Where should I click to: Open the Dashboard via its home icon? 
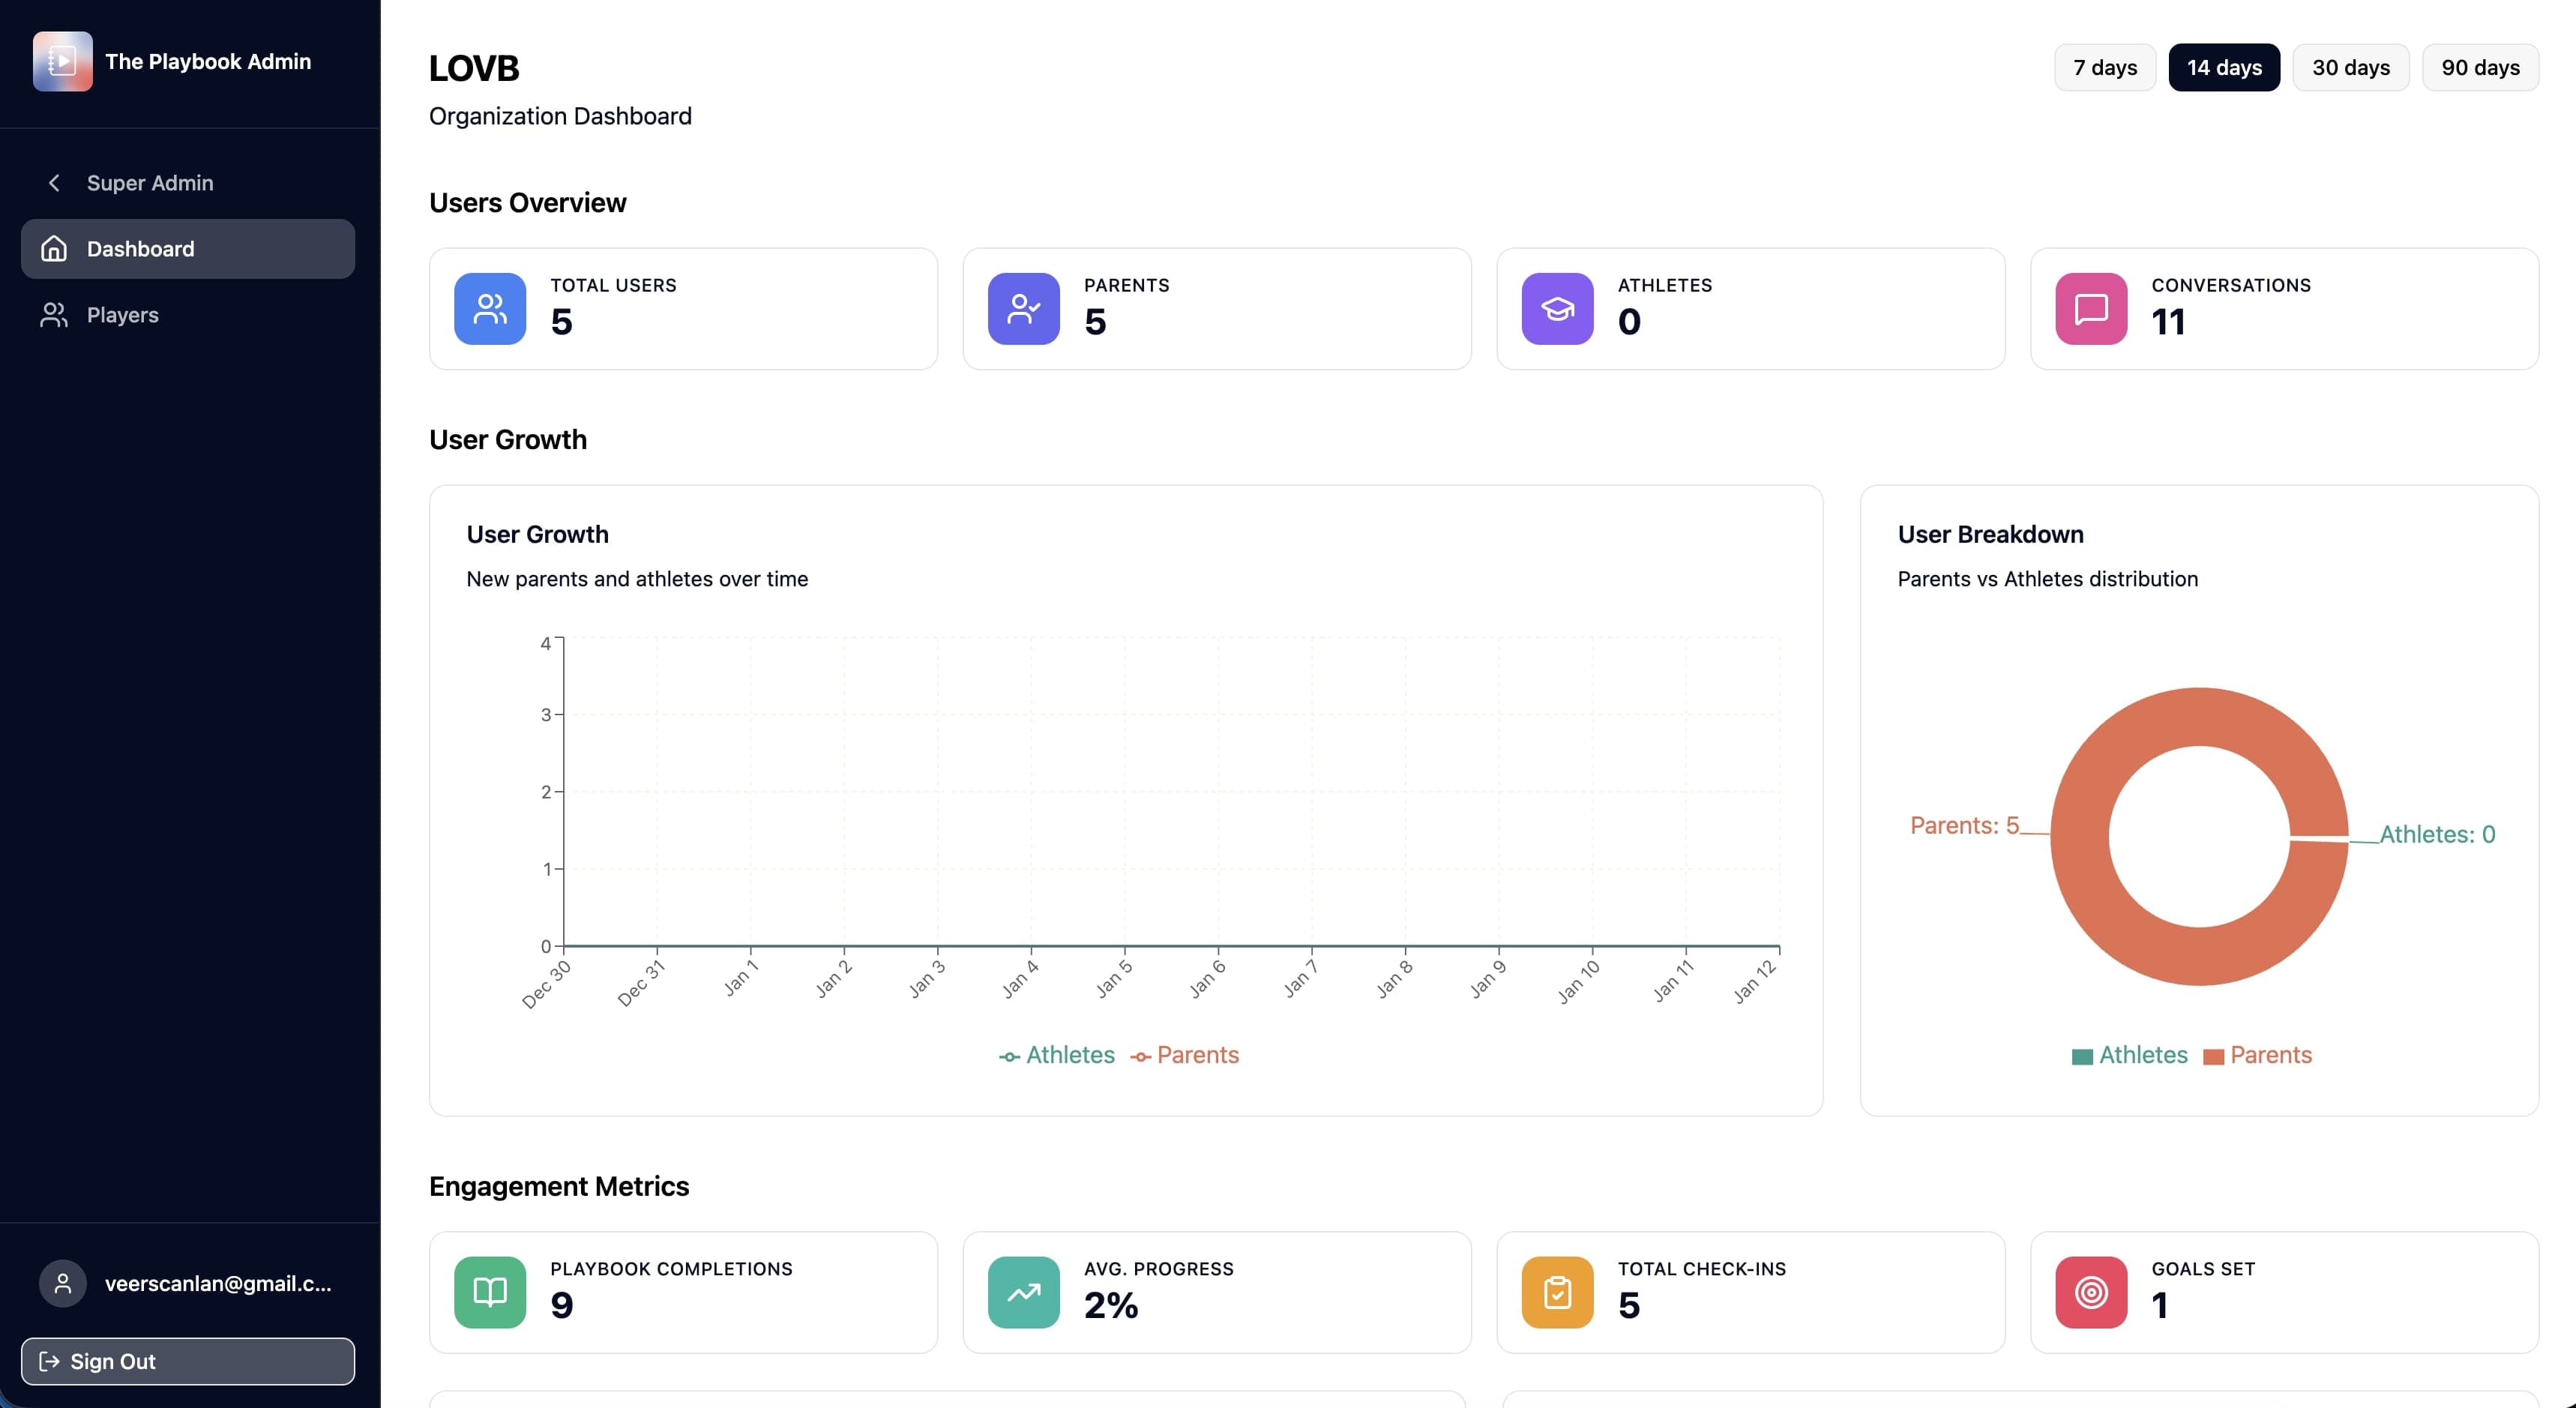(54, 248)
